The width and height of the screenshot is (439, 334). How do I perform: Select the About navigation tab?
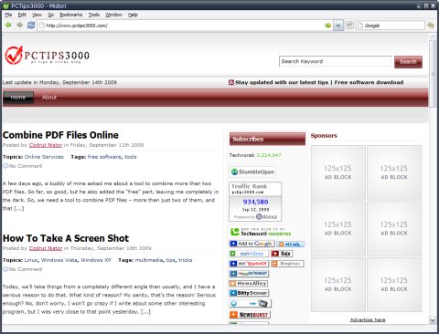(49, 98)
